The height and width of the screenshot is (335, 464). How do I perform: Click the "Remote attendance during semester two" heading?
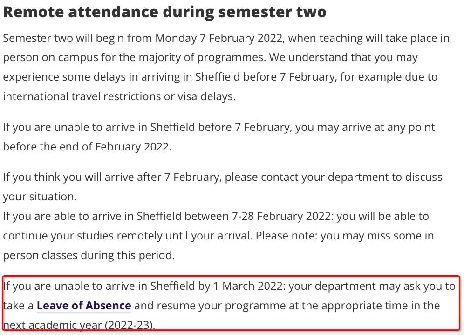pos(164,12)
